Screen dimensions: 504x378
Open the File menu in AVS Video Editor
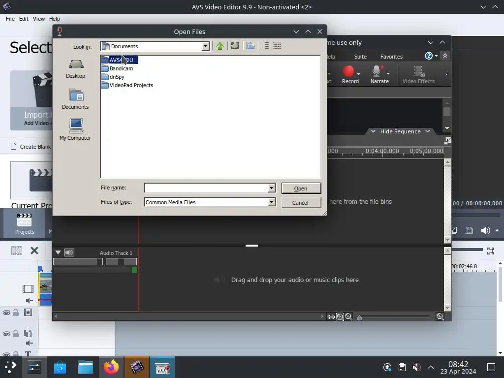click(10, 19)
